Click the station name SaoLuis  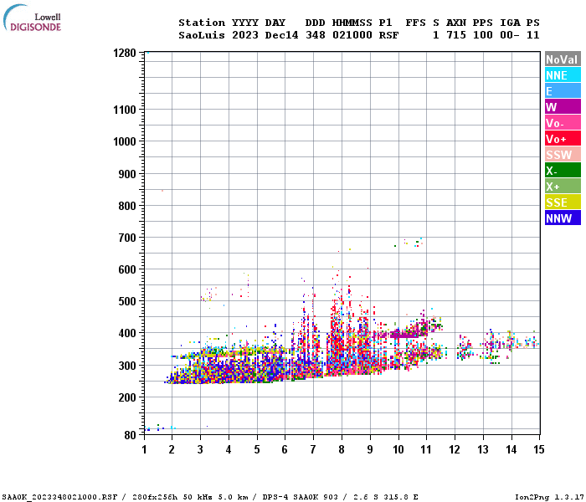(202, 35)
